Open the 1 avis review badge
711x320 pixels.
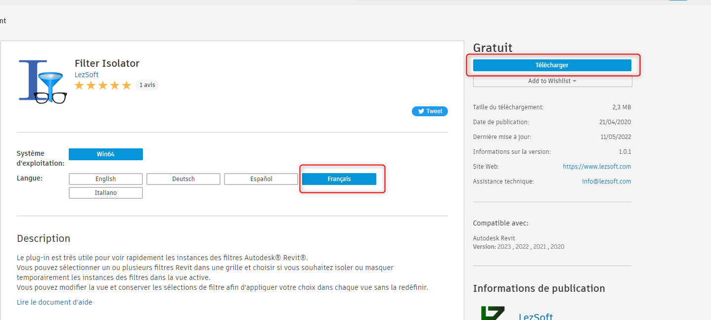pos(147,85)
